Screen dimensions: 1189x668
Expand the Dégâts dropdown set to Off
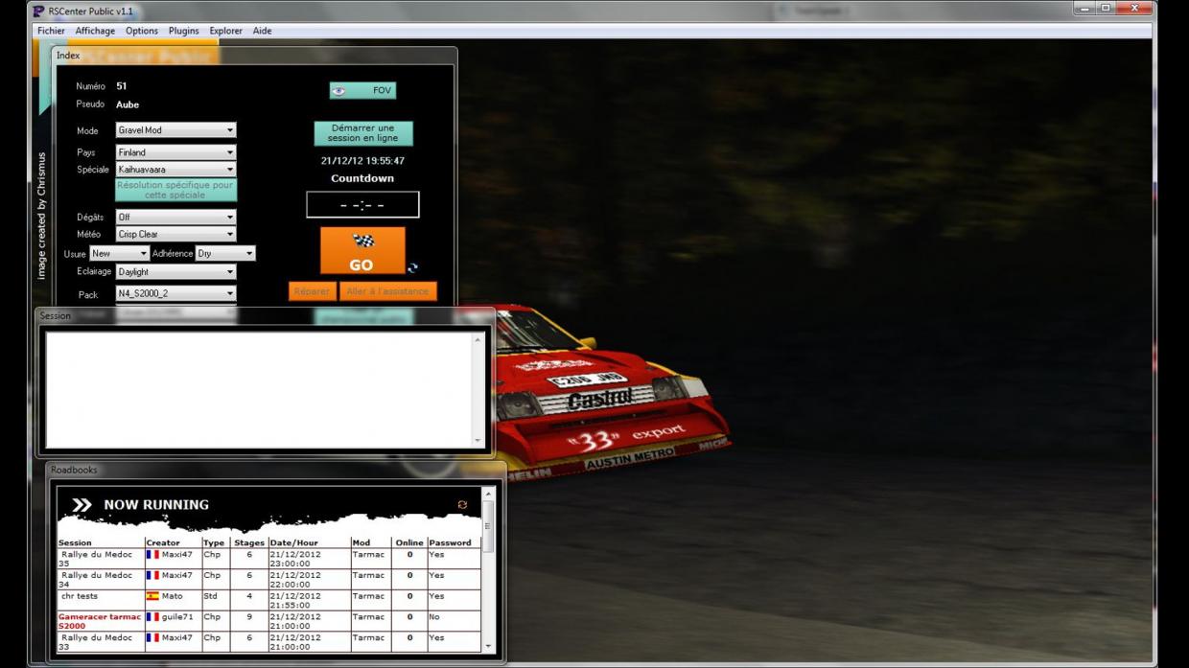coord(175,218)
